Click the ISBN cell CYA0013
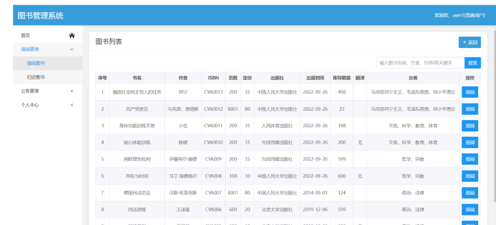This screenshot has width=496, height=225. click(213, 92)
